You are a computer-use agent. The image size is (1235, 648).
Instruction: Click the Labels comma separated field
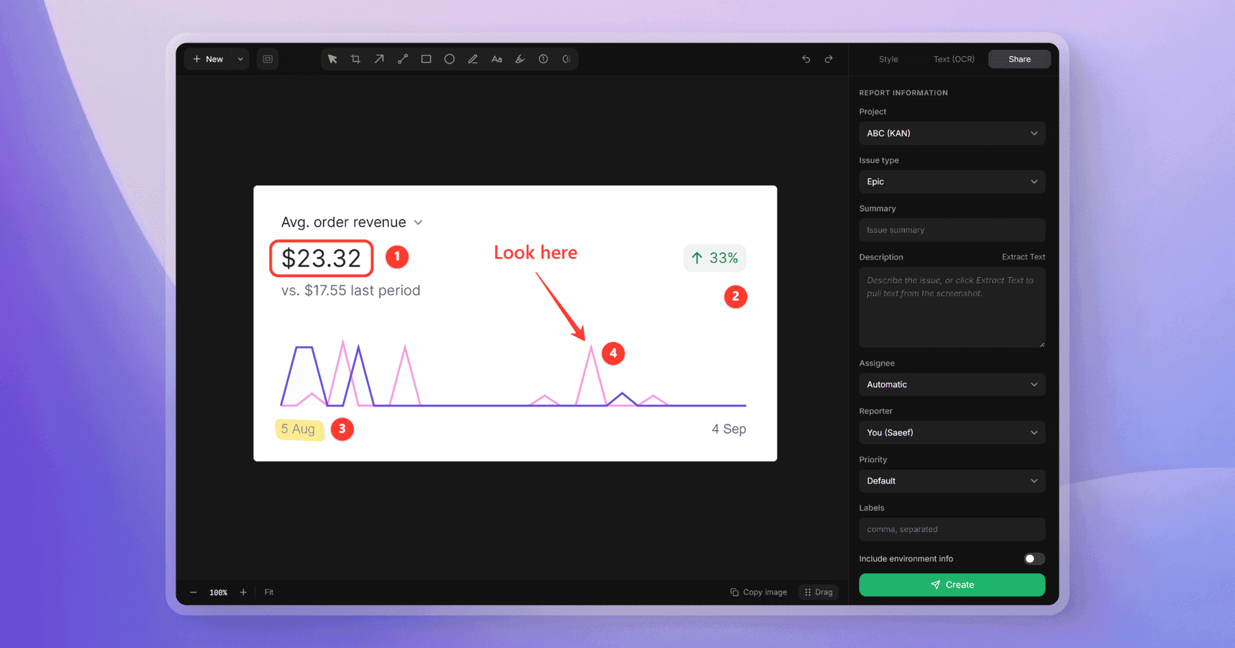(952, 529)
